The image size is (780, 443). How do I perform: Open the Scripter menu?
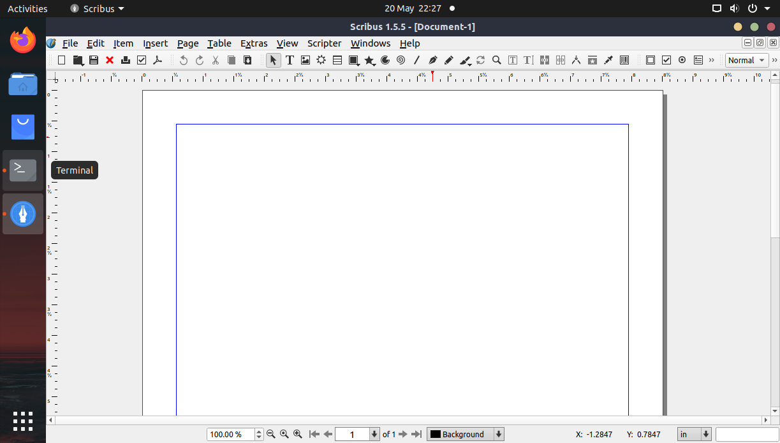(324, 43)
